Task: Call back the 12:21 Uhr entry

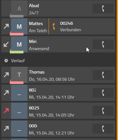Action: (103, 129)
